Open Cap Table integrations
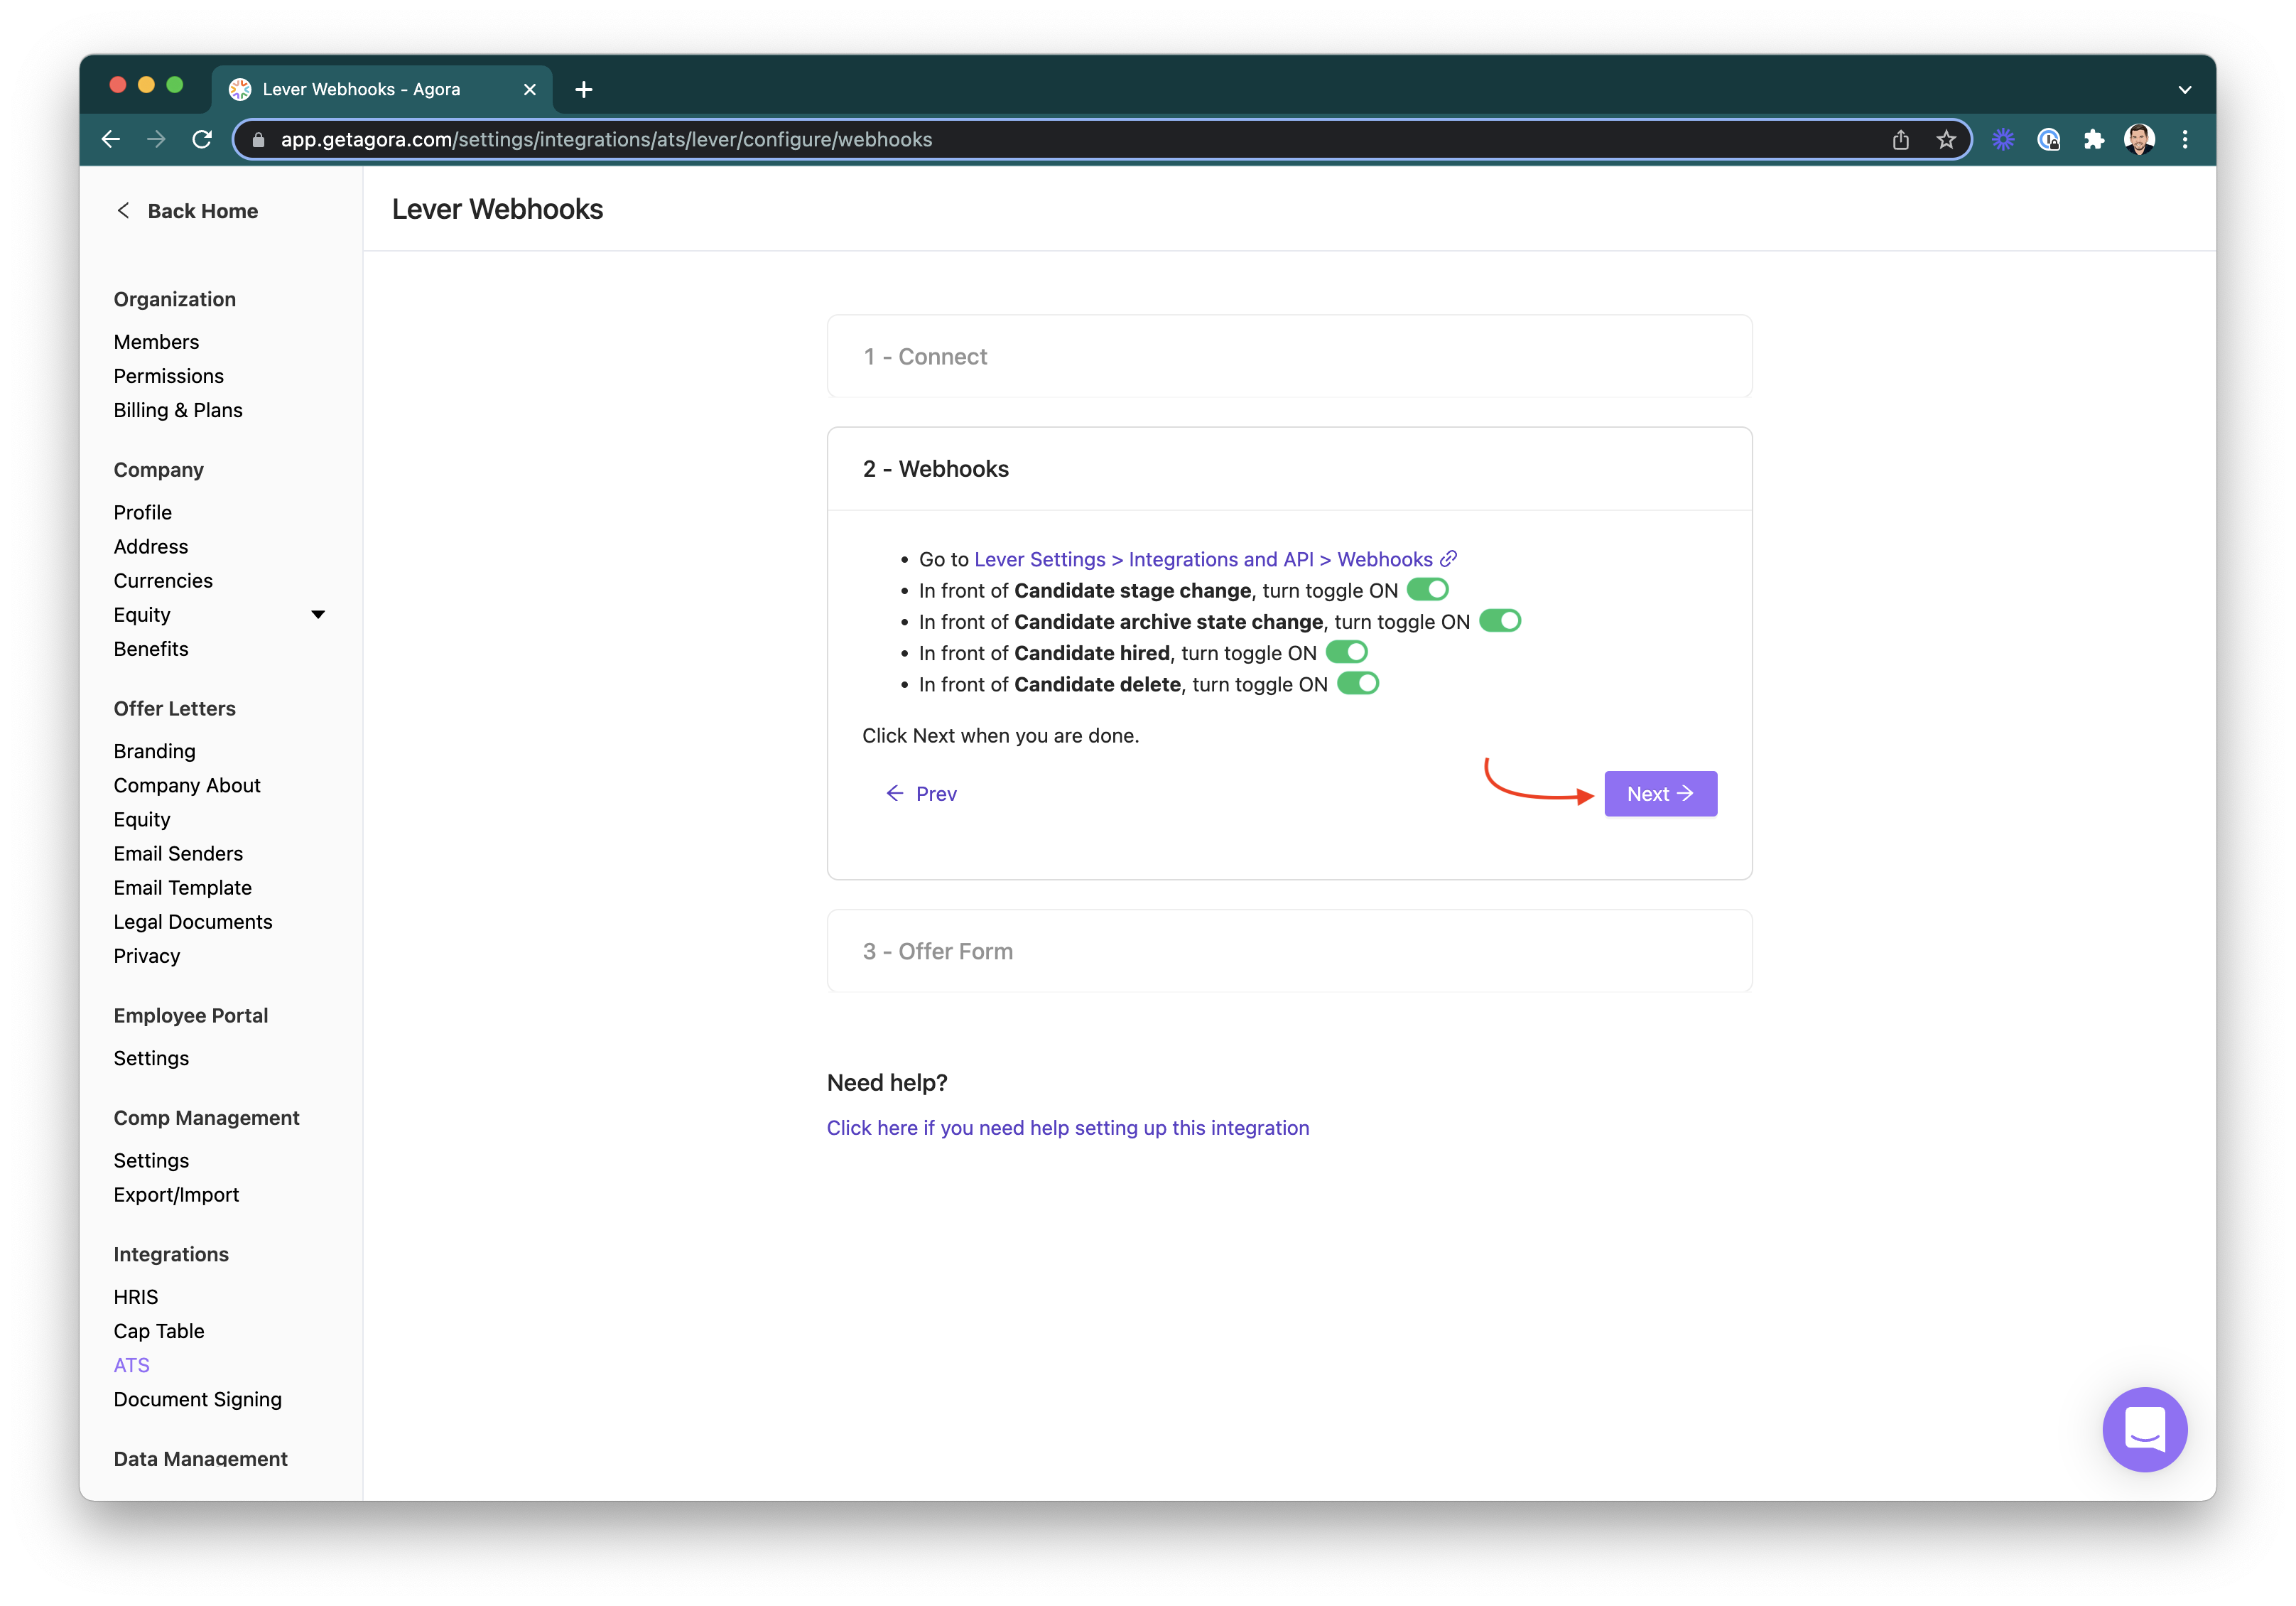 pyautogui.click(x=159, y=1330)
